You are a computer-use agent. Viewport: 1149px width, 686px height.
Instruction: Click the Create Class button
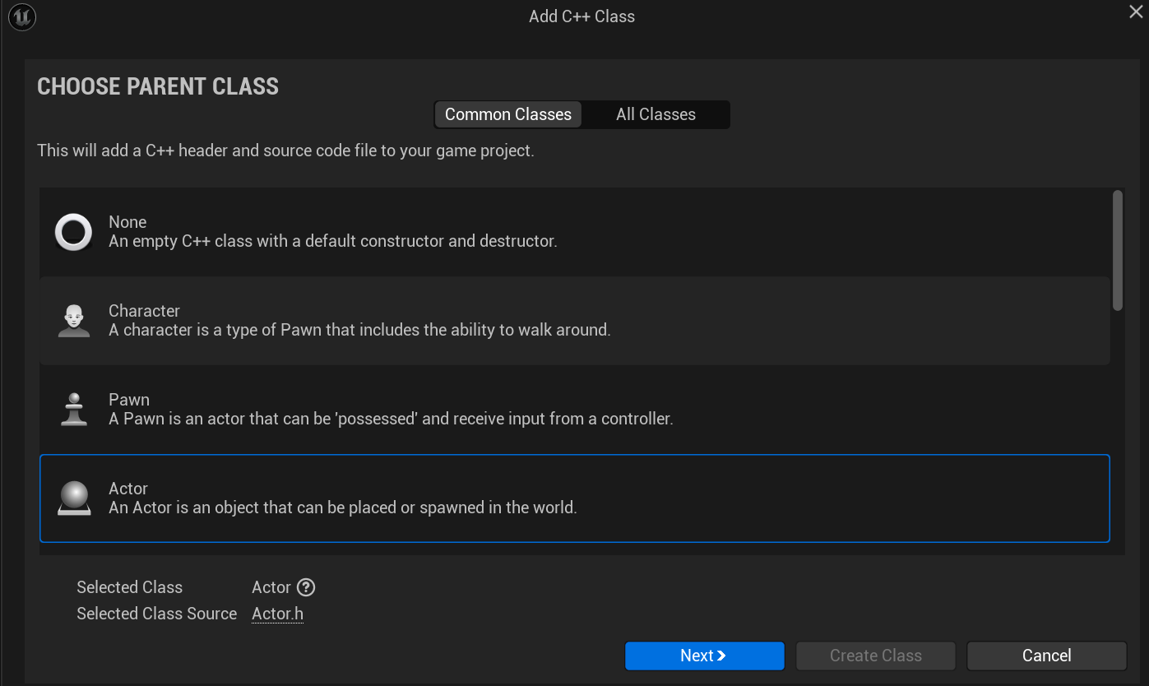pos(875,656)
